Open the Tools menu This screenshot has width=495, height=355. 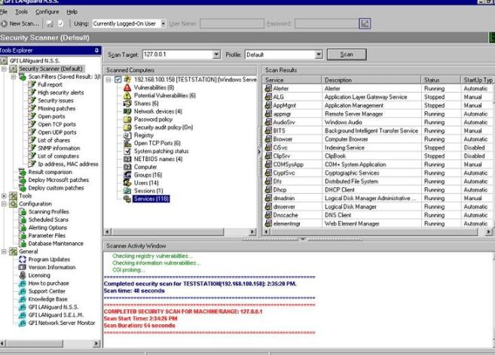coord(21,12)
